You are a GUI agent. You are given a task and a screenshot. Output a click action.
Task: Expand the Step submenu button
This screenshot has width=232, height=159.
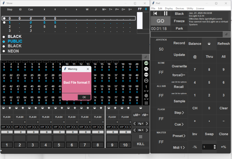179,113
